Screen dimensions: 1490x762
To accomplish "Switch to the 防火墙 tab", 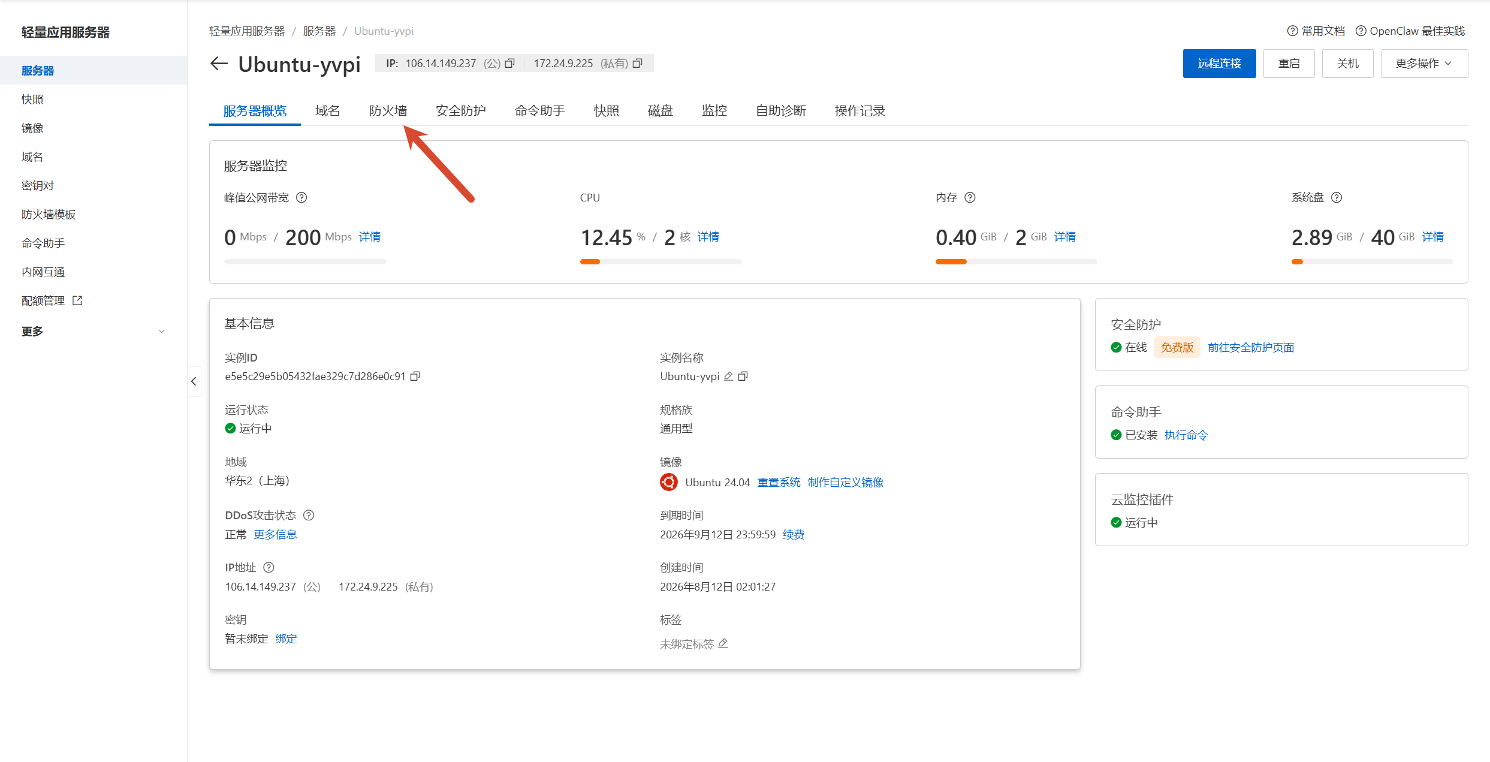I will pos(388,111).
